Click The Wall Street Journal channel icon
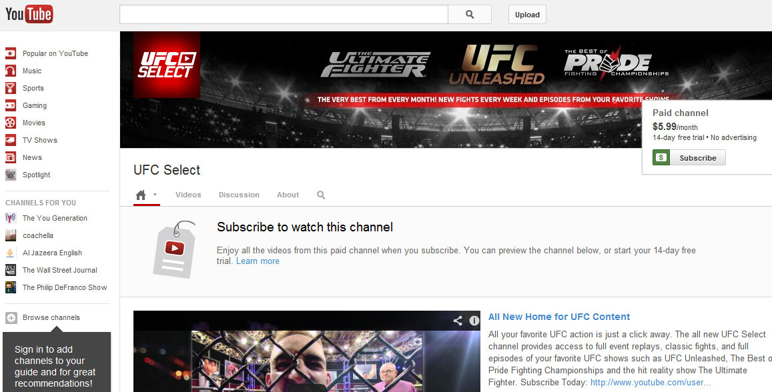 [x=10, y=270]
